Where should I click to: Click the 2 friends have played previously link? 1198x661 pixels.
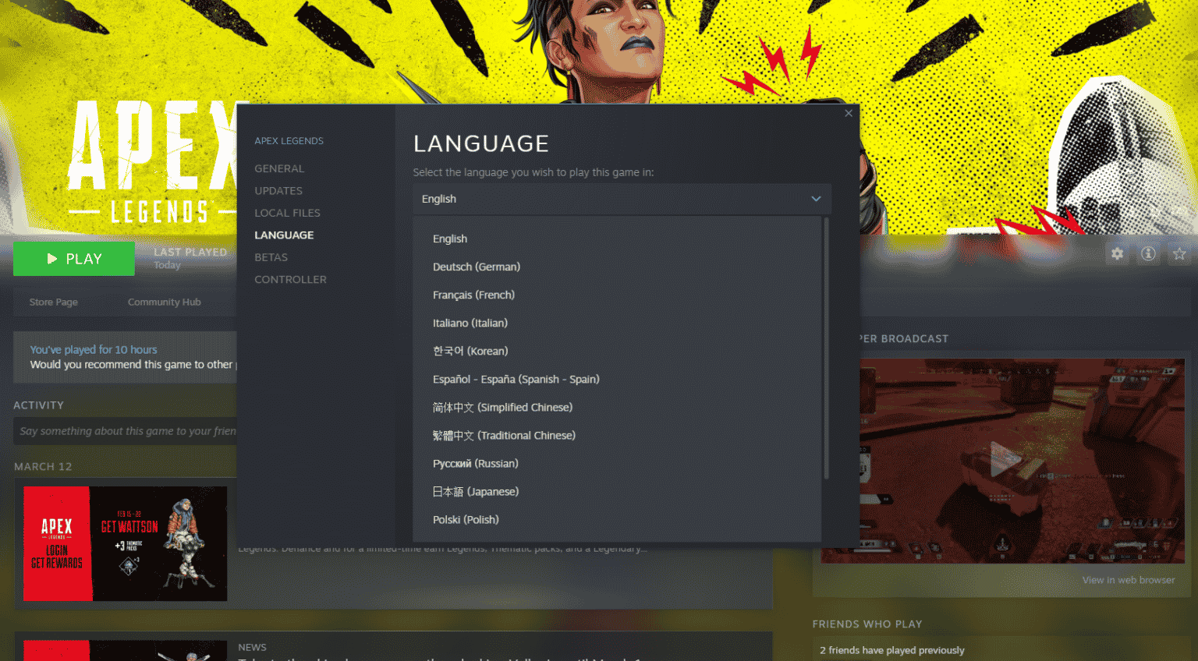[x=891, y=649]
